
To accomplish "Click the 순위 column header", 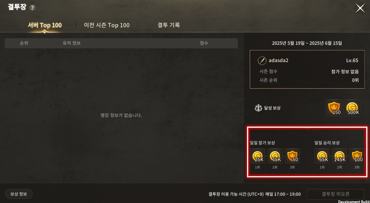I will (x=24, y=43).
